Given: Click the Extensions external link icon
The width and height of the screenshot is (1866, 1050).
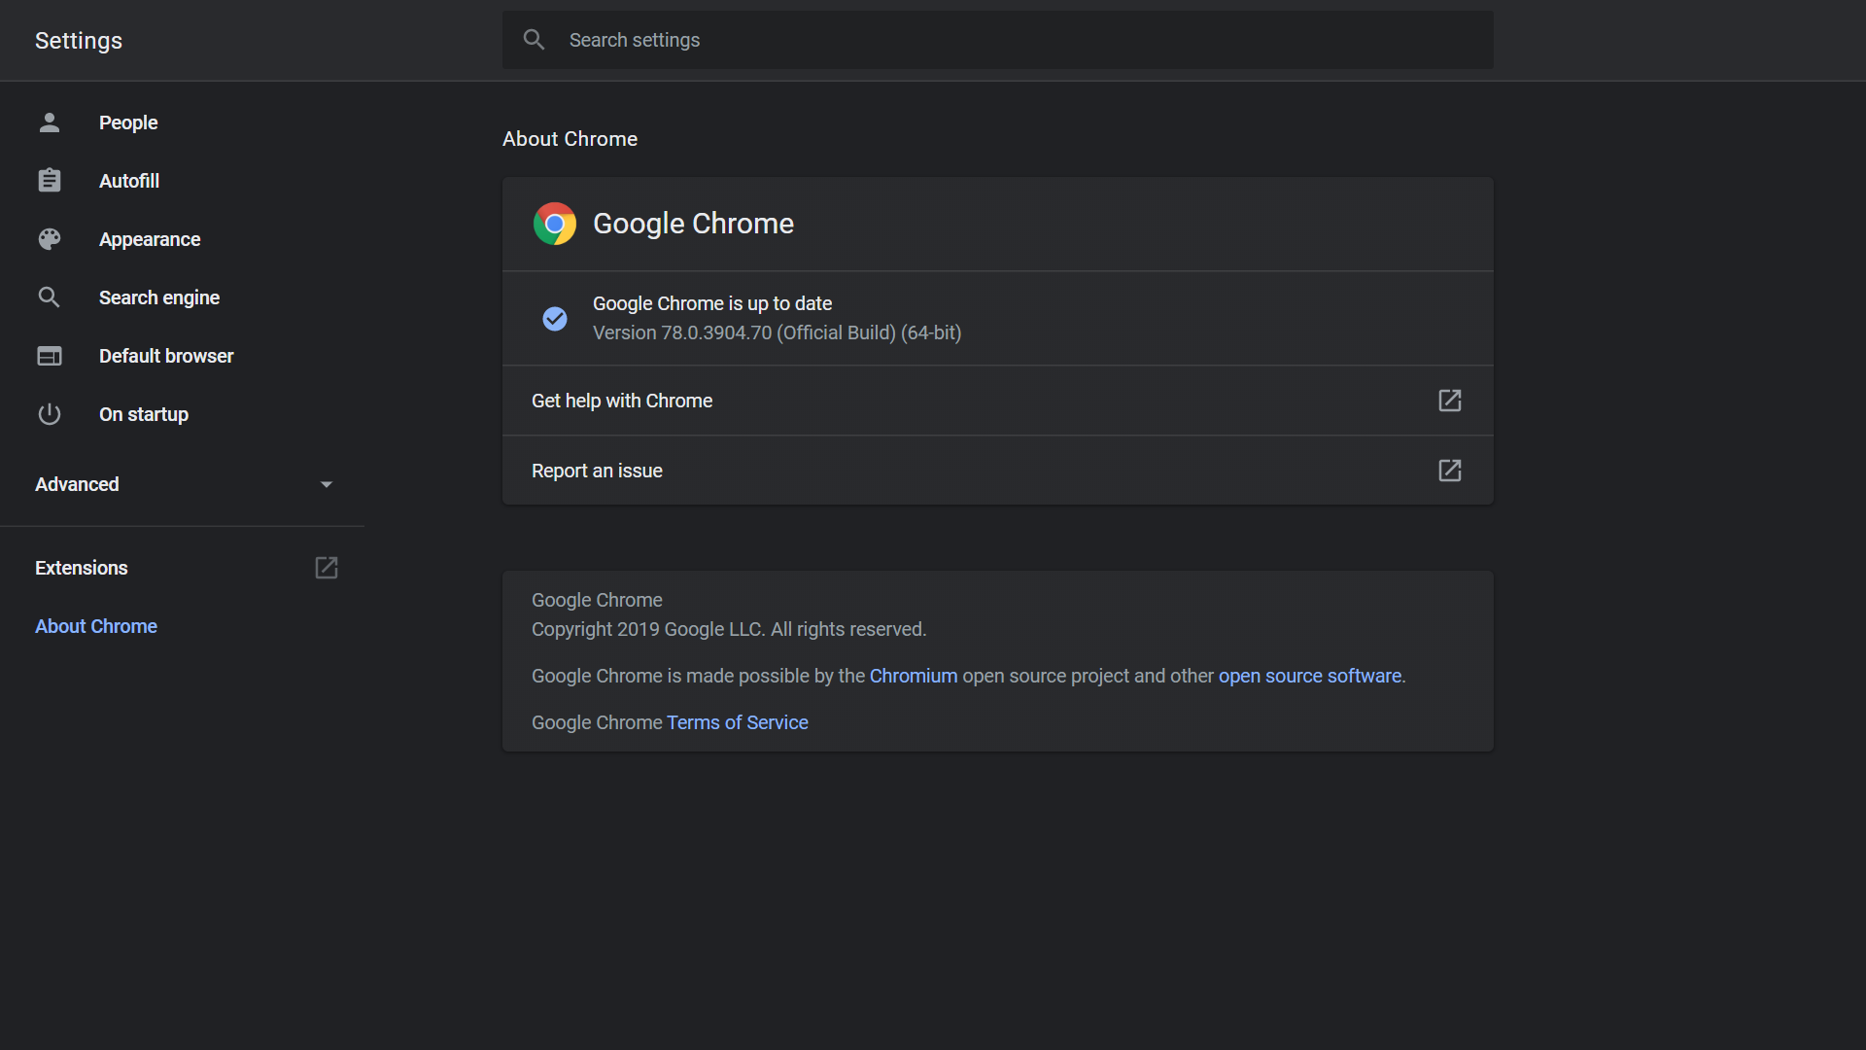Looking at the screenshot, I should [327, 568].
